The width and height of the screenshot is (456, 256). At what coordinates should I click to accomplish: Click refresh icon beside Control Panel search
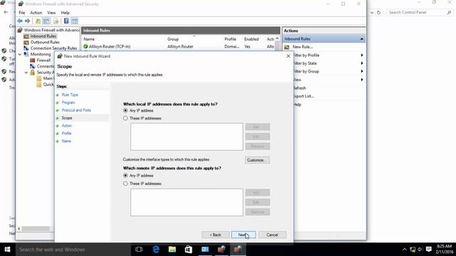coord(378,13)
